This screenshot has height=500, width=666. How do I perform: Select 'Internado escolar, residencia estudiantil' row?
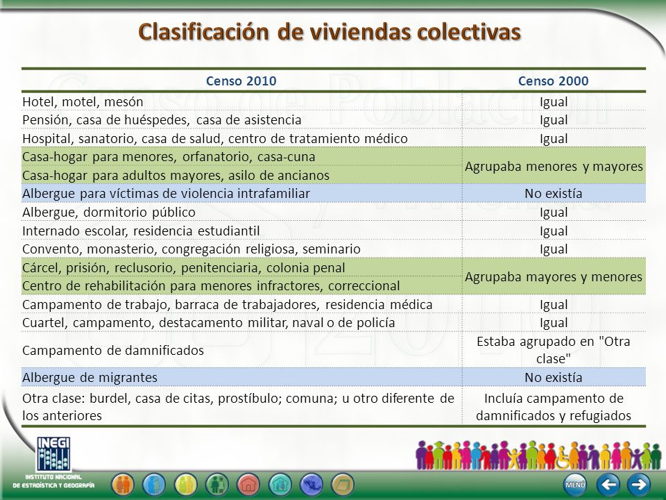point(334,231)
